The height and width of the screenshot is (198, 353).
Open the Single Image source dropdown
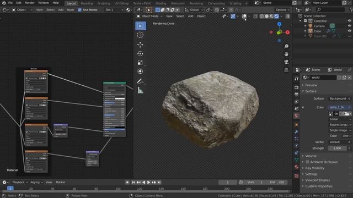pyautogui.click(x=340, y=130)
